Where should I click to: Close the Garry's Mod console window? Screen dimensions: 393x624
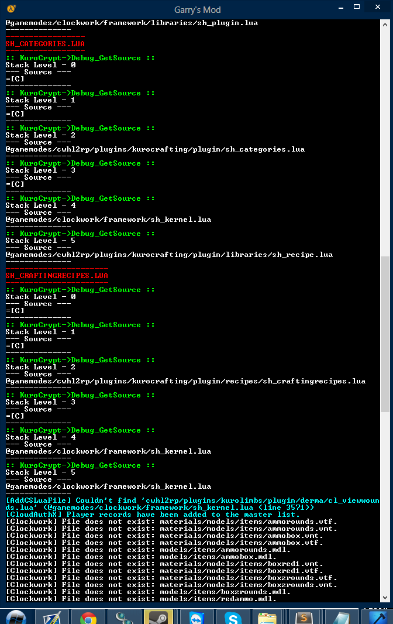(378, 7)
